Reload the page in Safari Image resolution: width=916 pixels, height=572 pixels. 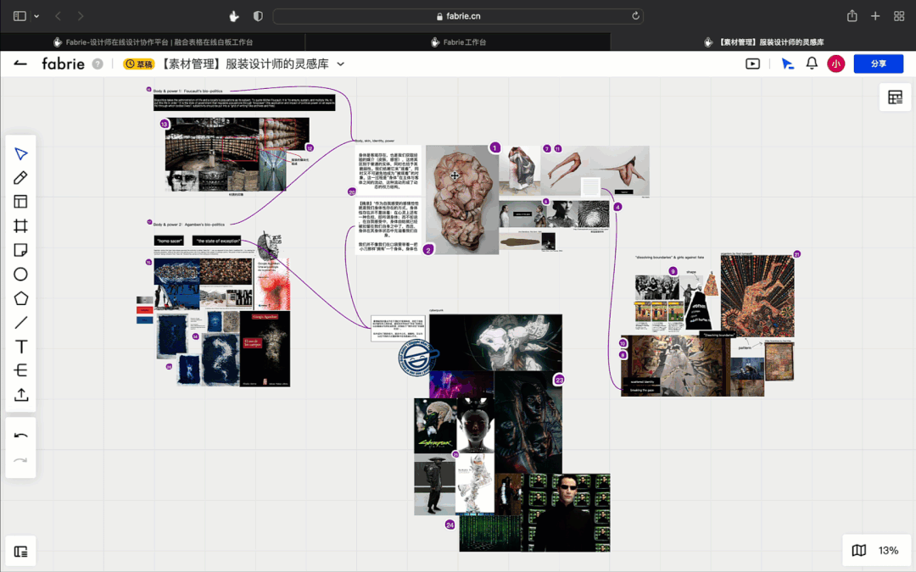click(x=635, y=16)
